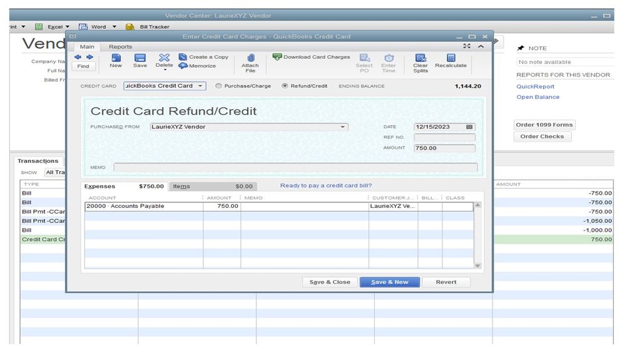The image size is (625, 352).
Task: Download Card Charges
Action: [312, 57]
